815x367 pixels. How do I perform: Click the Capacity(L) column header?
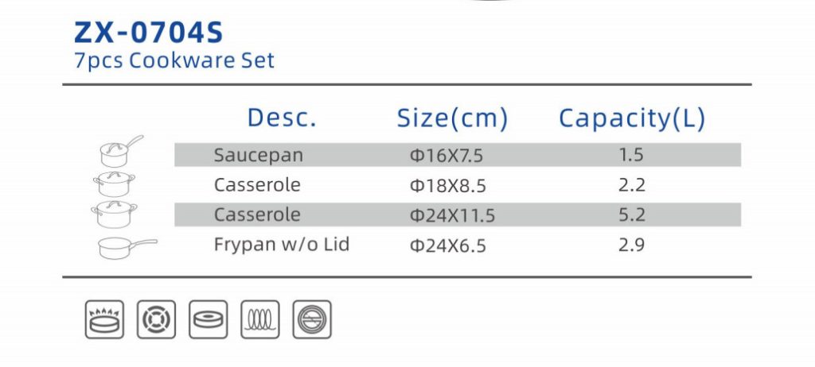pos(631,119)
